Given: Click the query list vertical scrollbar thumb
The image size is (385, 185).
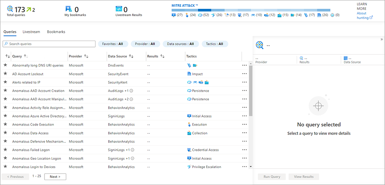Looking at the screenshot, I should (250, 90).
